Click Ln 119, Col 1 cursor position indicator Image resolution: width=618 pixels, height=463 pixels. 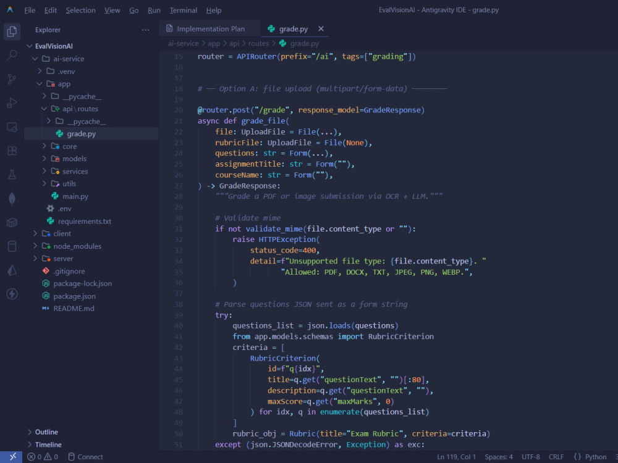tap(456, 457)
